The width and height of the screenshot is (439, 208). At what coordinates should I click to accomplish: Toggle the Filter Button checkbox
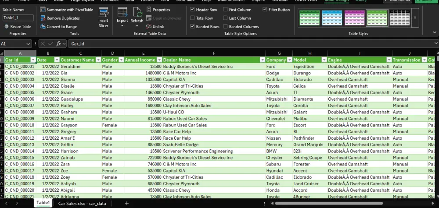265,10
